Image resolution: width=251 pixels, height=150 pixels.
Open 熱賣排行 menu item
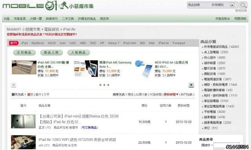(52, 19)
